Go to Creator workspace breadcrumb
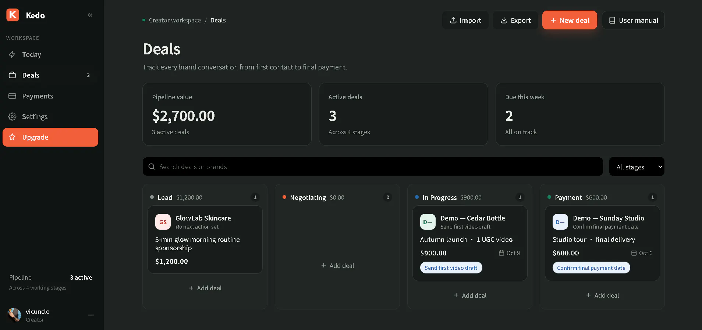702x330 pixels. coord(175,20)
